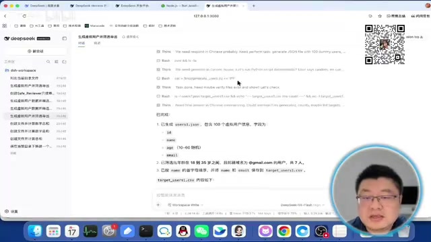Click "target_users1.csv" in the third list item
Image resolution: width=431 pixels, height=242 pixels.
click(x=284, y=170)
